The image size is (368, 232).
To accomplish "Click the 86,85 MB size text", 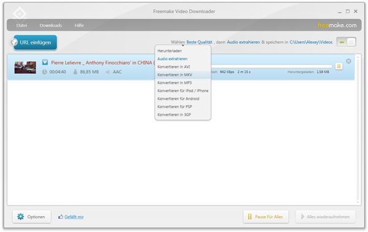I will pyautogui.click(x=90, y=72).
